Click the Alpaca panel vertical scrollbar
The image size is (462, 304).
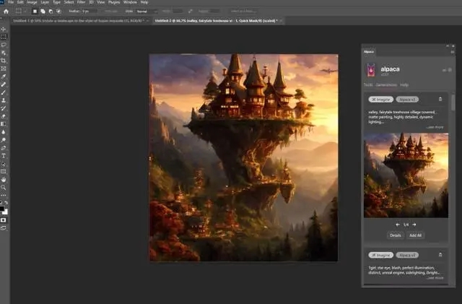[453, 103]
